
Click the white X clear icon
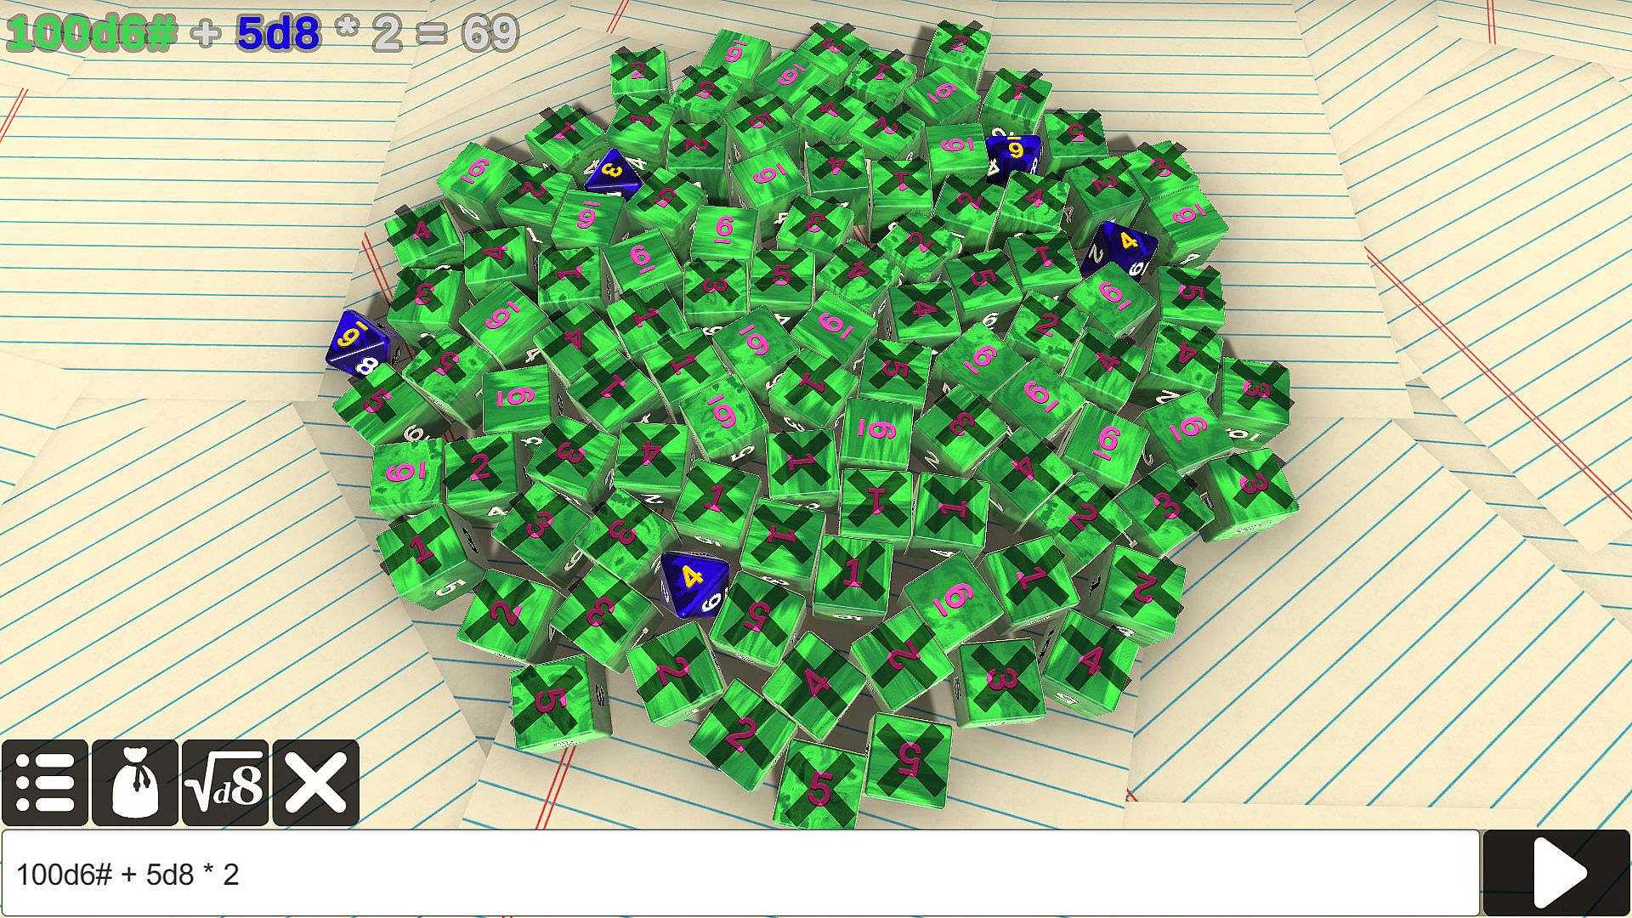315,782
